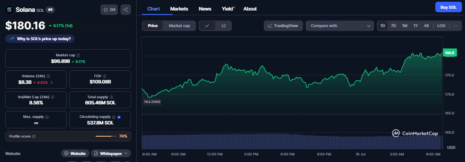This screenshot has height=162, width=465.
Task: Open the News tab
Action: (205, 9)
